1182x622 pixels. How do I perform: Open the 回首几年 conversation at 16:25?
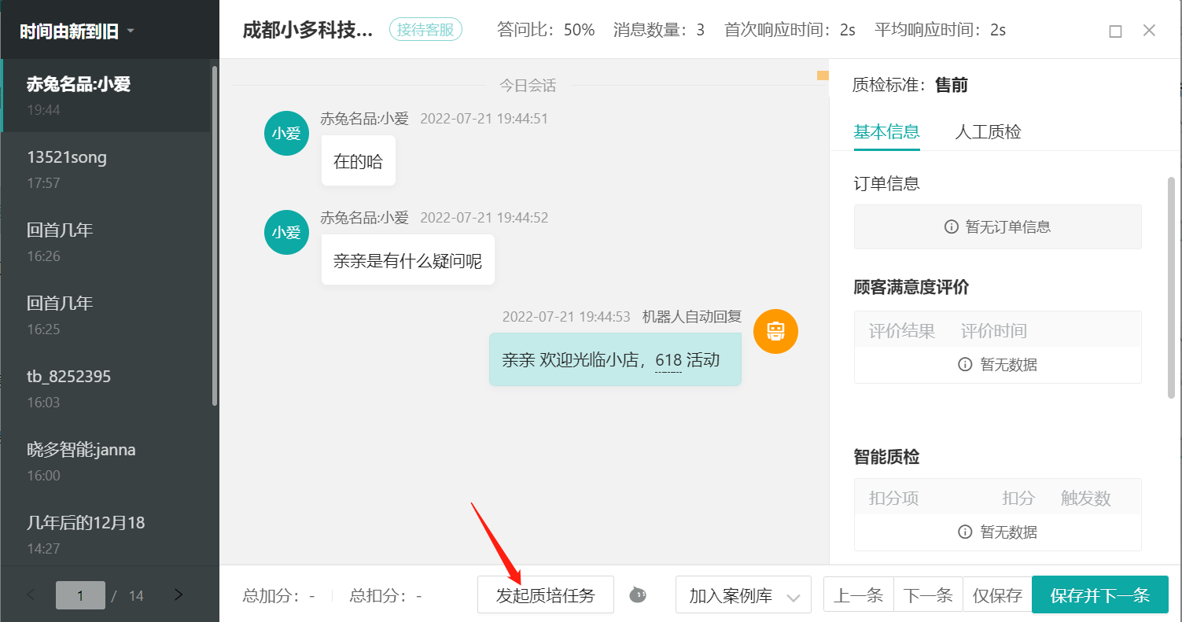[x=107, y=315]
